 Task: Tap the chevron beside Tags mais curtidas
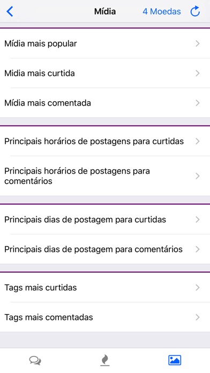197,287
